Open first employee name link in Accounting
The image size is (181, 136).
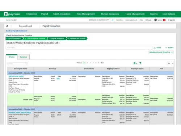point(16,77)
